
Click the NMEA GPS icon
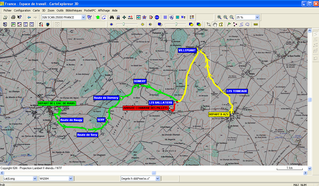coord(130,17)
